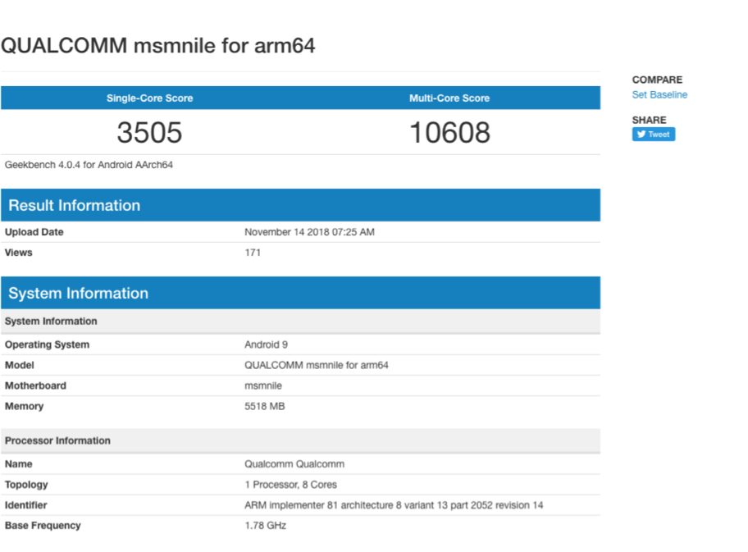Click the Motherboard value msmnile
Image resolution: width=748 pixels, height=552 pixels.
[263, 385]
